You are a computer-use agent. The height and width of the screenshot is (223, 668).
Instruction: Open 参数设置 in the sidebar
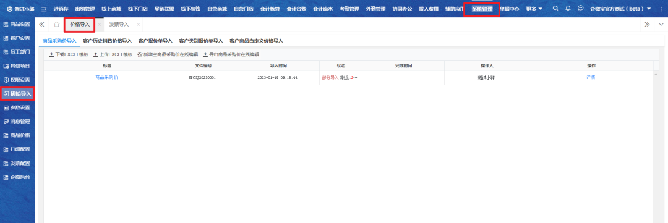tap(17, 107)
